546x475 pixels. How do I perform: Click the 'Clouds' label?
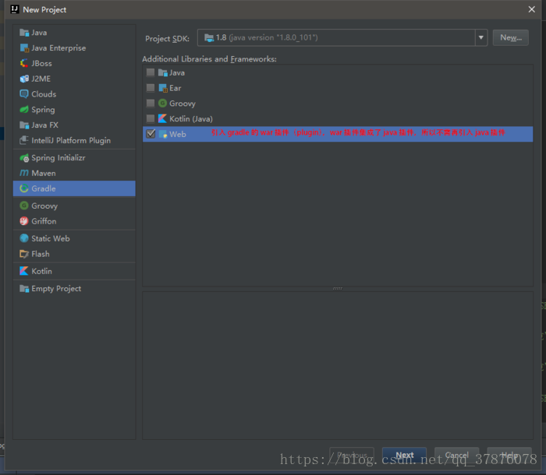[44, 94]
